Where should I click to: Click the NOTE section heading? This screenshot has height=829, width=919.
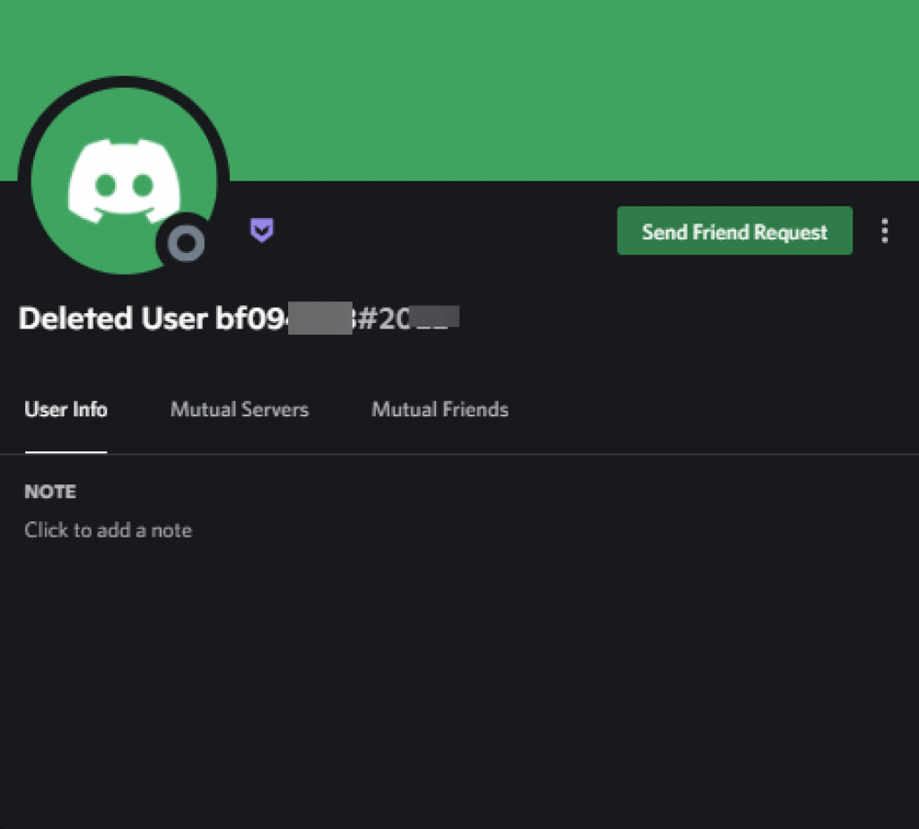(50, 492)
